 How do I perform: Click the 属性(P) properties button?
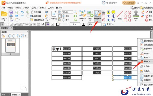[108, 24]
